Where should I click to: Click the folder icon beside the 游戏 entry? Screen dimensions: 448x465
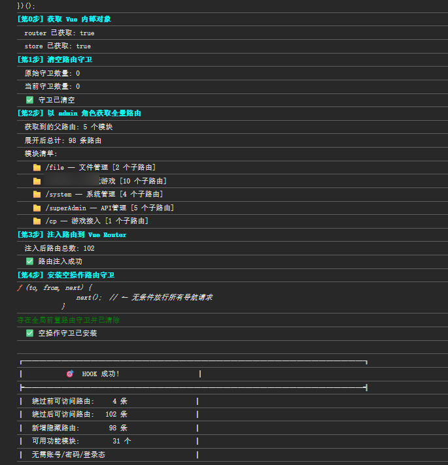(x=37, y=181)
